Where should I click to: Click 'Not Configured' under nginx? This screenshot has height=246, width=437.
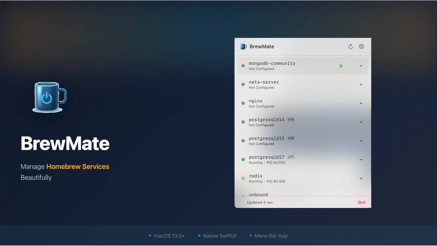coord(261,106)
